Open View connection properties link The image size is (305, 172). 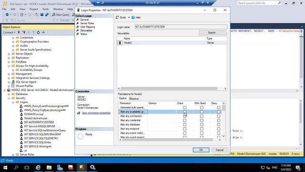[96, 113]
